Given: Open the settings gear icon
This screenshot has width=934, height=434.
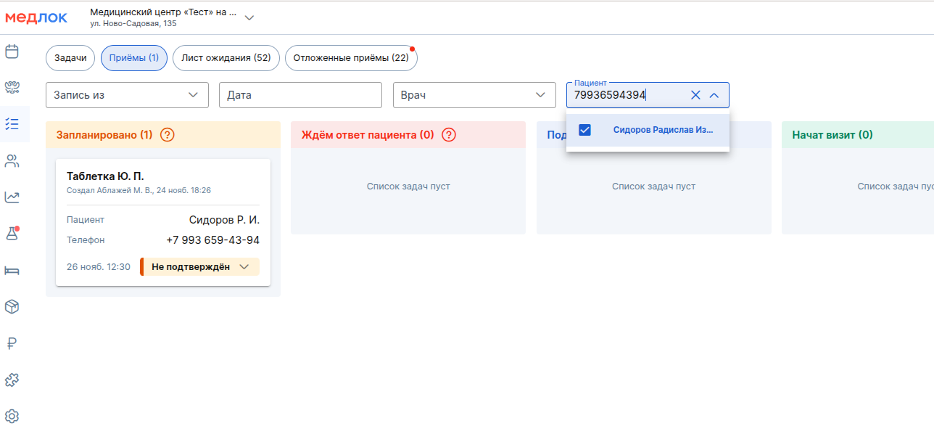Looking at the screenshot, I should 12,417.
